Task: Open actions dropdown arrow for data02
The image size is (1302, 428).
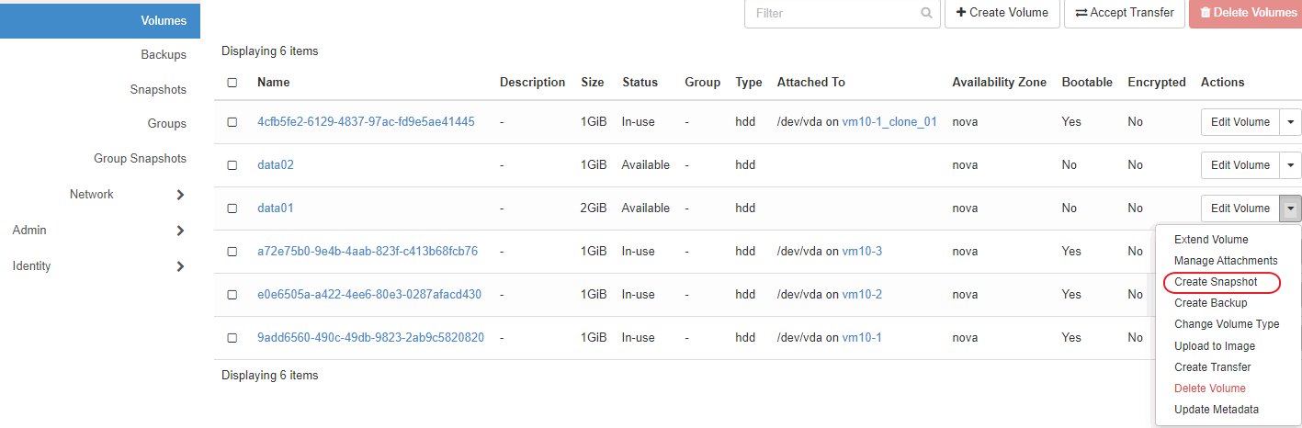Action: [x=1291, y=165]
